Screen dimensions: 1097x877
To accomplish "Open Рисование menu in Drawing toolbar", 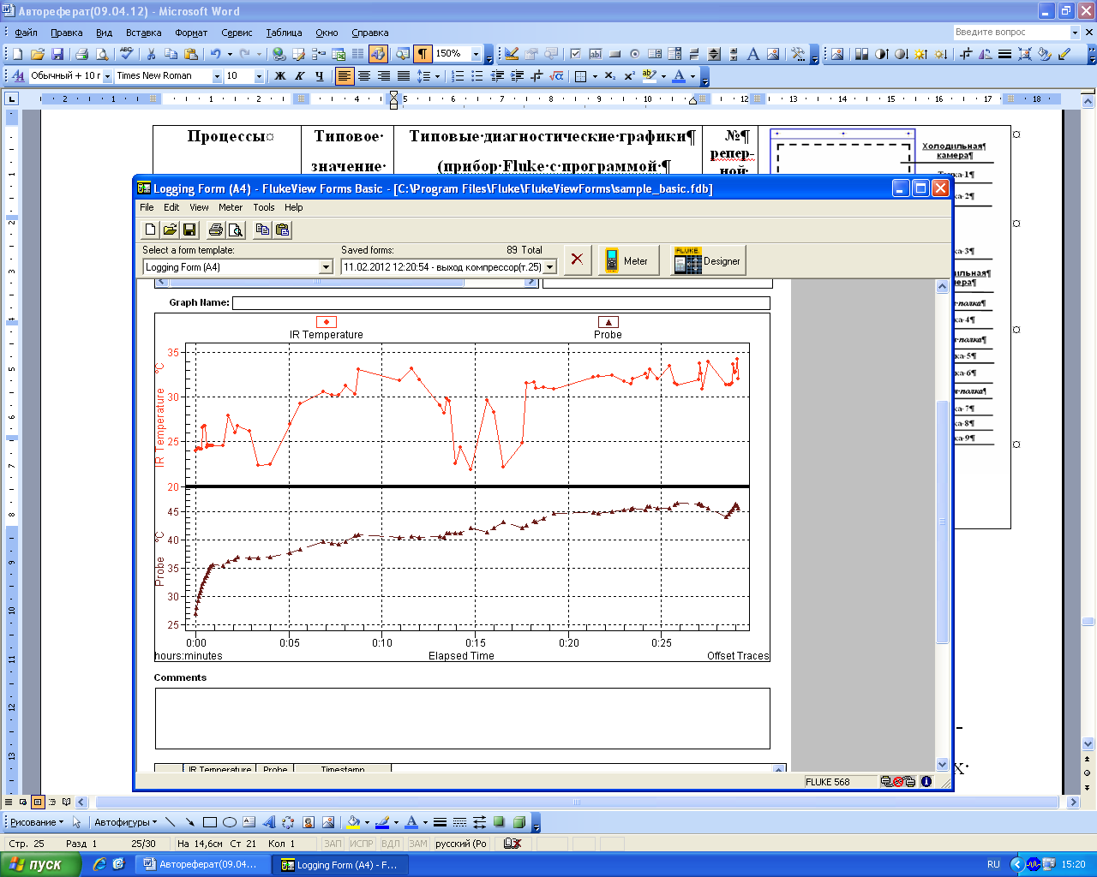I will click(x=36, y=822).
